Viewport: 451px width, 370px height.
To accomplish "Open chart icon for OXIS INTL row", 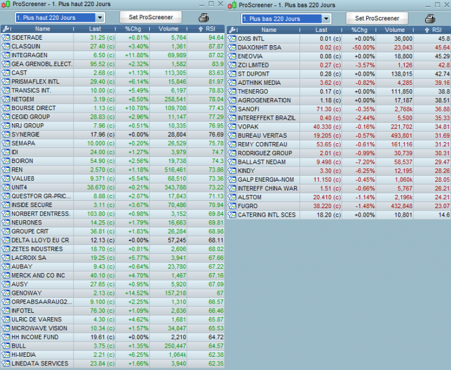I will 232,39.
